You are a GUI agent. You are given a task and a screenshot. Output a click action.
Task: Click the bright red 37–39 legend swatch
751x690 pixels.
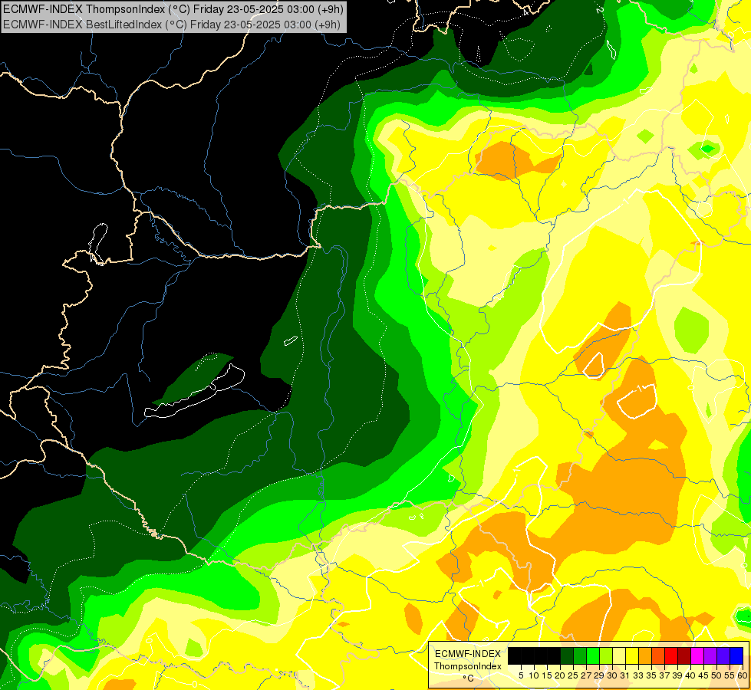point(671,656)
